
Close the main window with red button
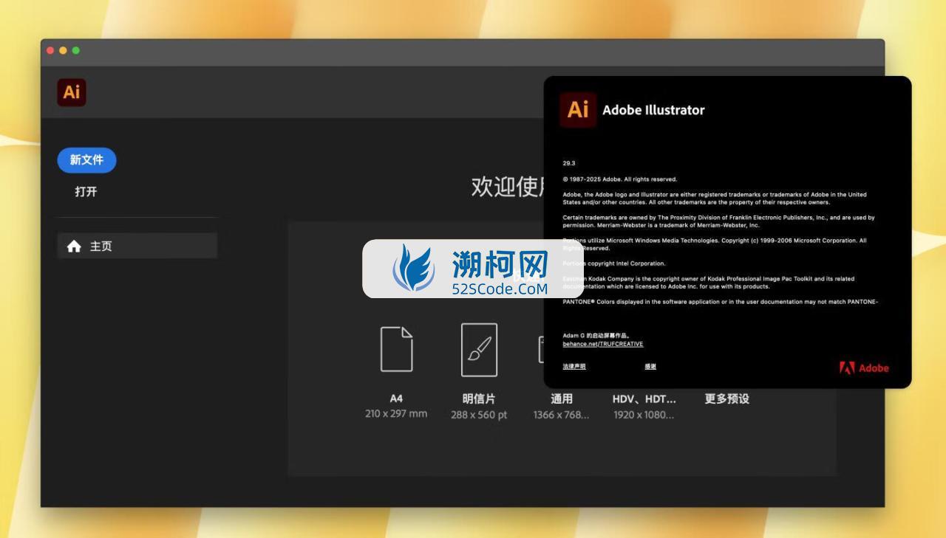pyautogui.click(x=50, y=50)
